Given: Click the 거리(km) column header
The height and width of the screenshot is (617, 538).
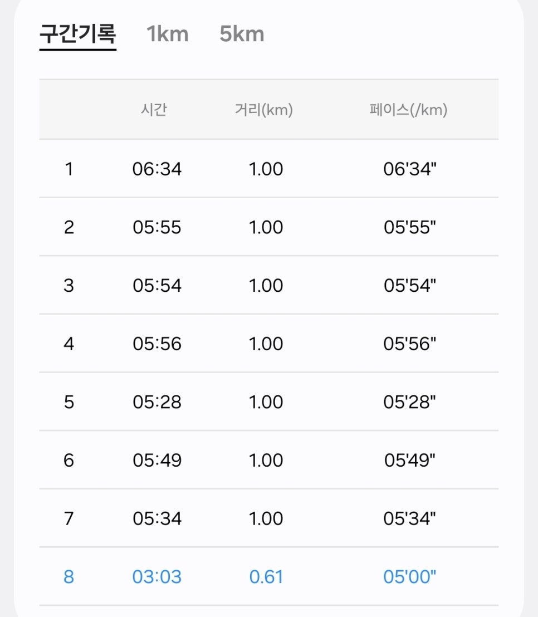Looking at the screenshot, I should pos(263,109).
